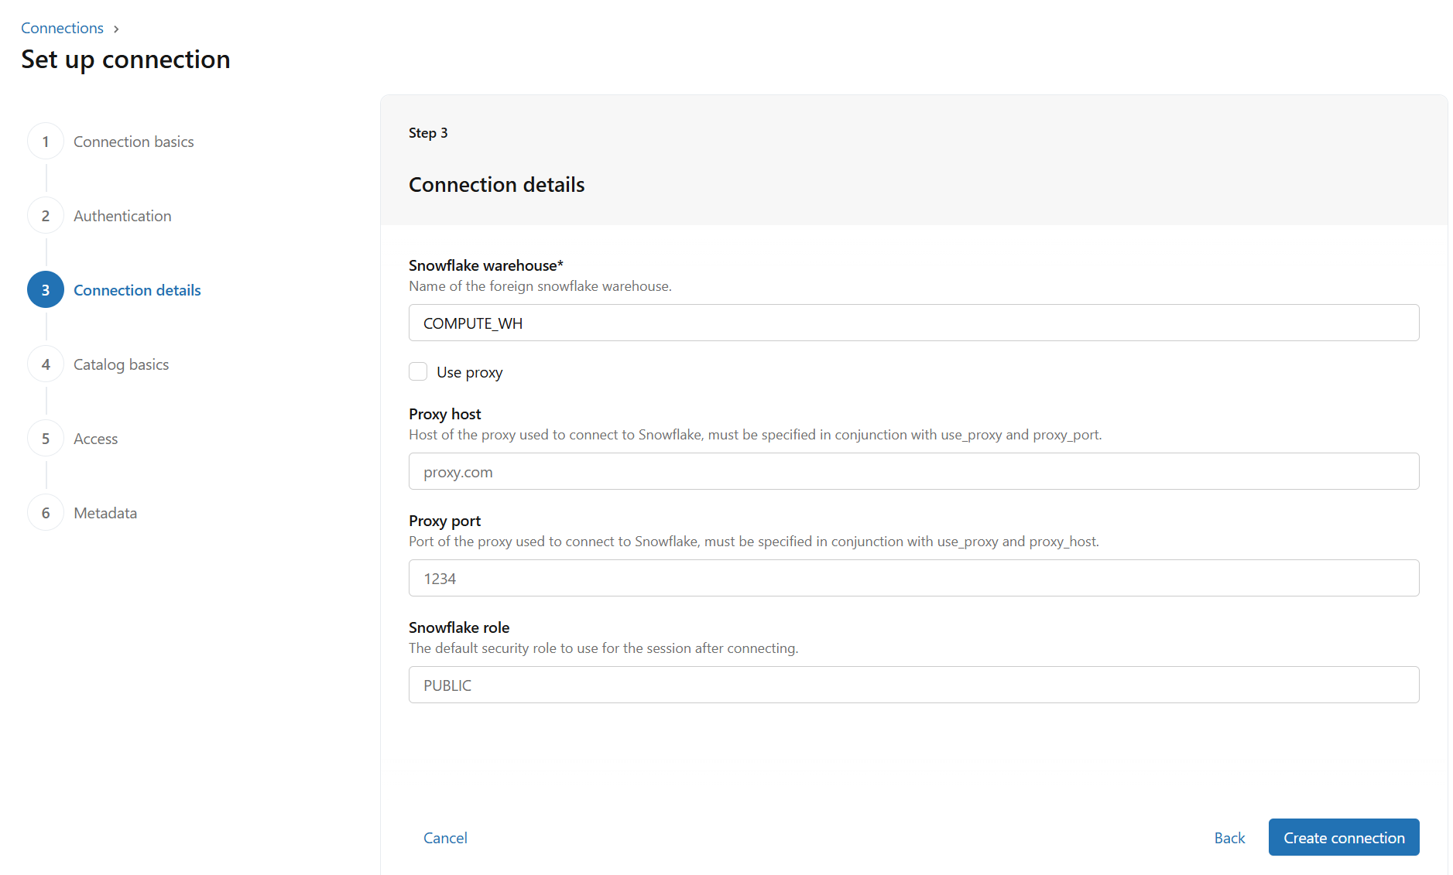Go to Connection basics step

click(x=133, y=142)
